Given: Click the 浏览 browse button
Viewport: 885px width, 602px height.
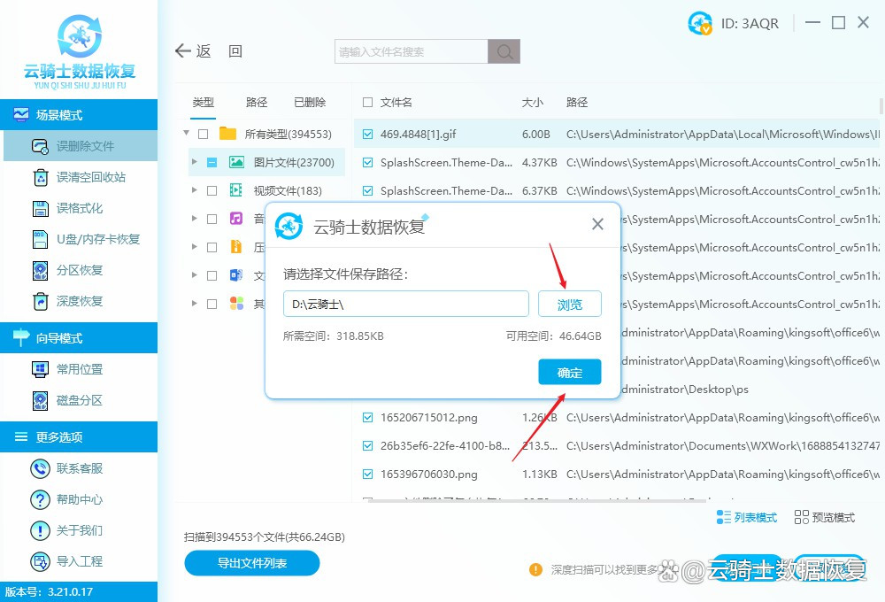Looking at the screenshot, I should coord(569,304).
